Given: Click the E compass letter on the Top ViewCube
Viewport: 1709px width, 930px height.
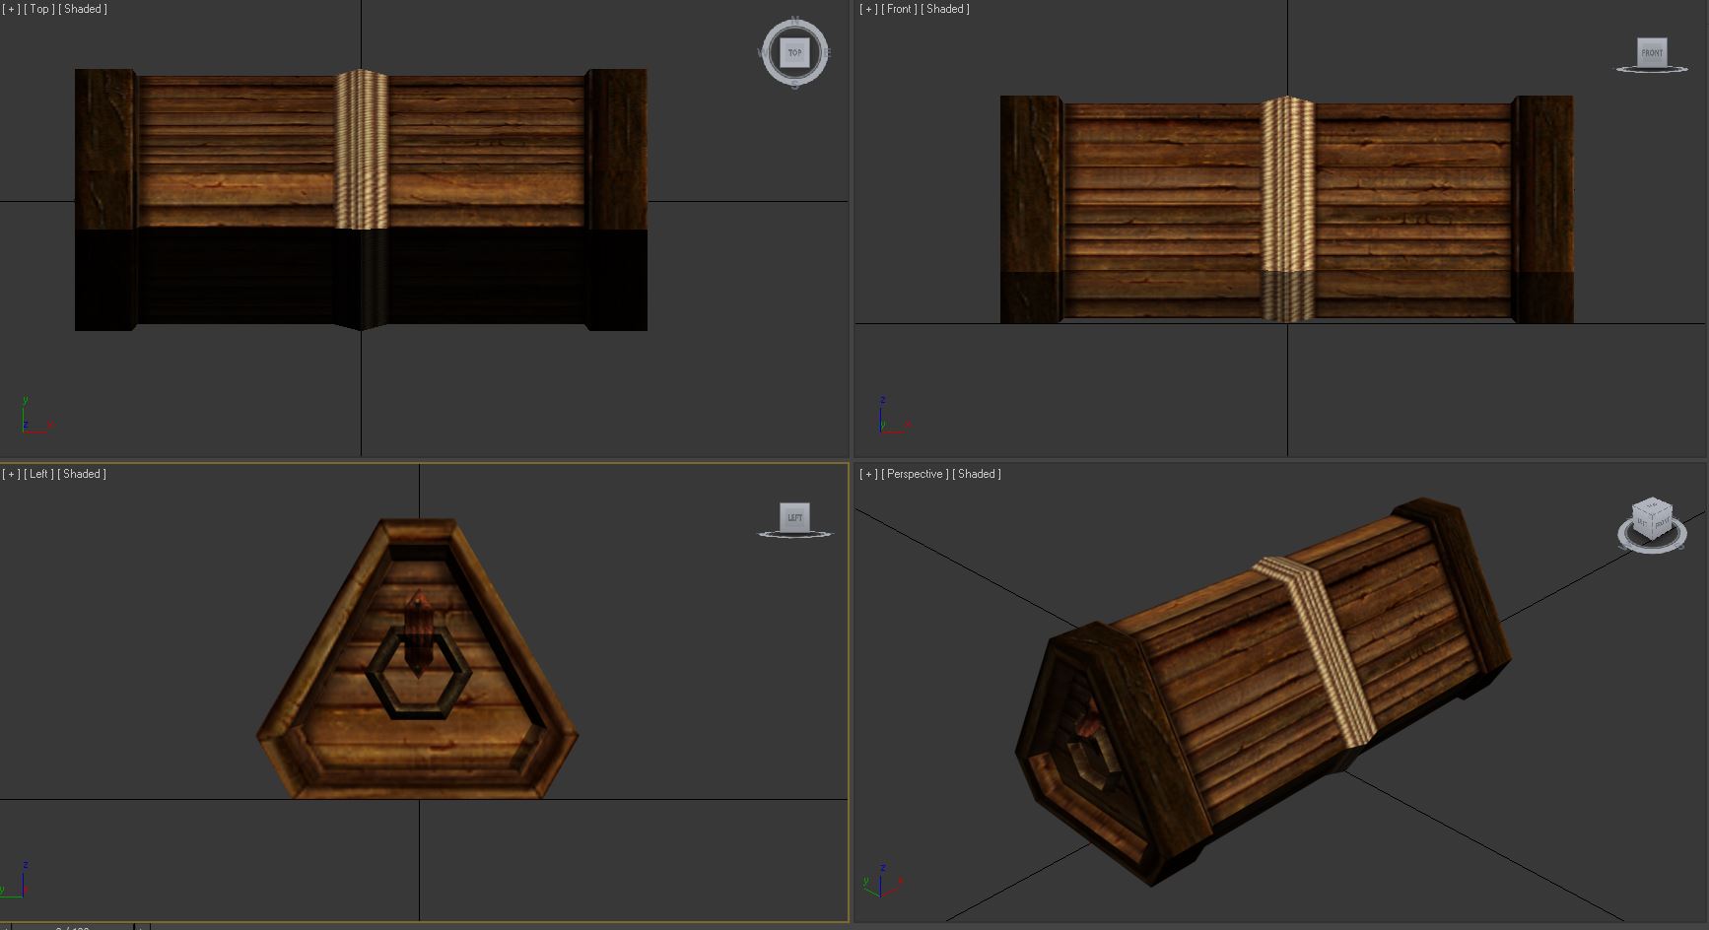Looking at the screenshot, I should [x=827, y=52].
